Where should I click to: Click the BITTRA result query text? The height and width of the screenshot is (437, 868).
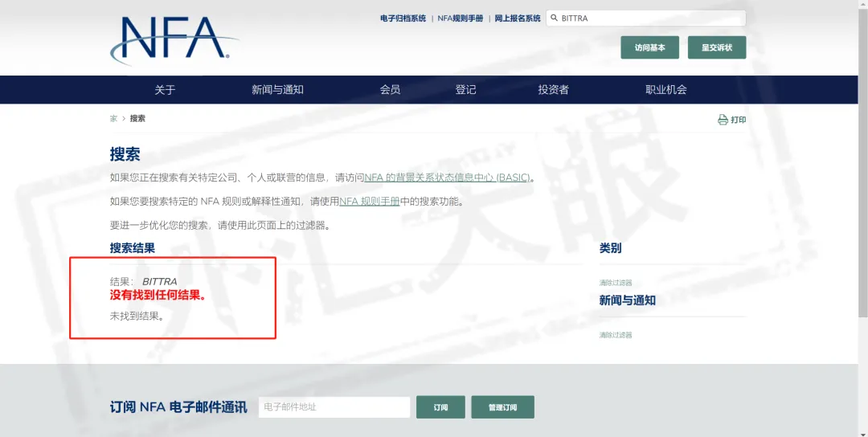(x=160, y=282)
